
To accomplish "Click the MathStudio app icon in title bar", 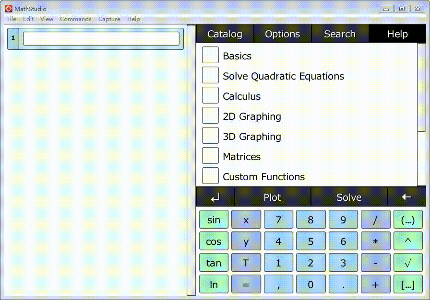I will [9, 9].
